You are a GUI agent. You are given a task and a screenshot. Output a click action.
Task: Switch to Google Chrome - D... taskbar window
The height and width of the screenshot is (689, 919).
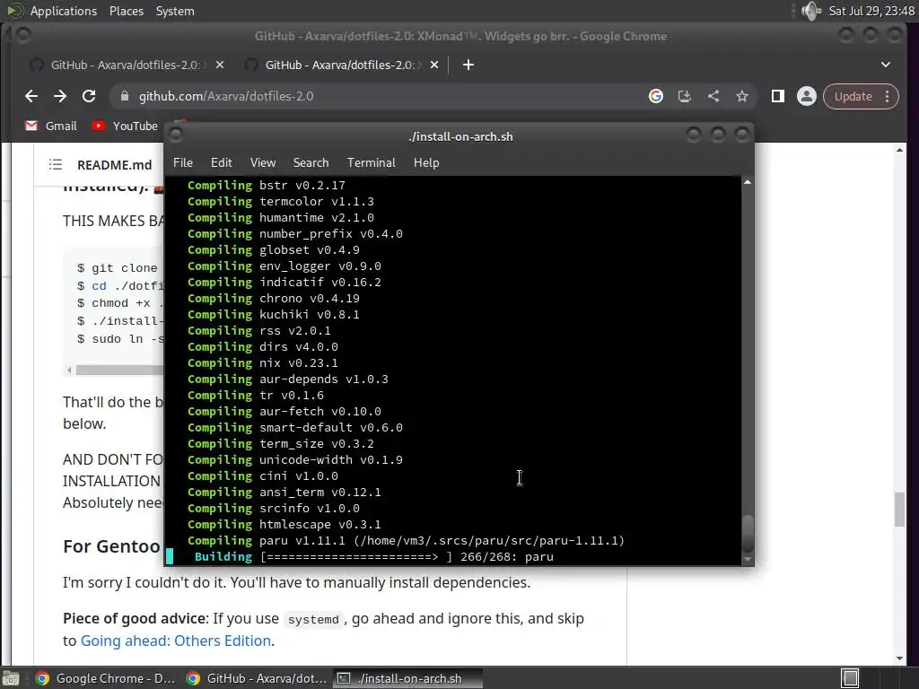pos(105,678)
